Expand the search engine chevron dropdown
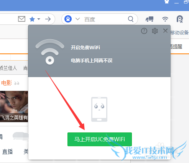This screenshot has height=163, width=189. click(77, 19)
